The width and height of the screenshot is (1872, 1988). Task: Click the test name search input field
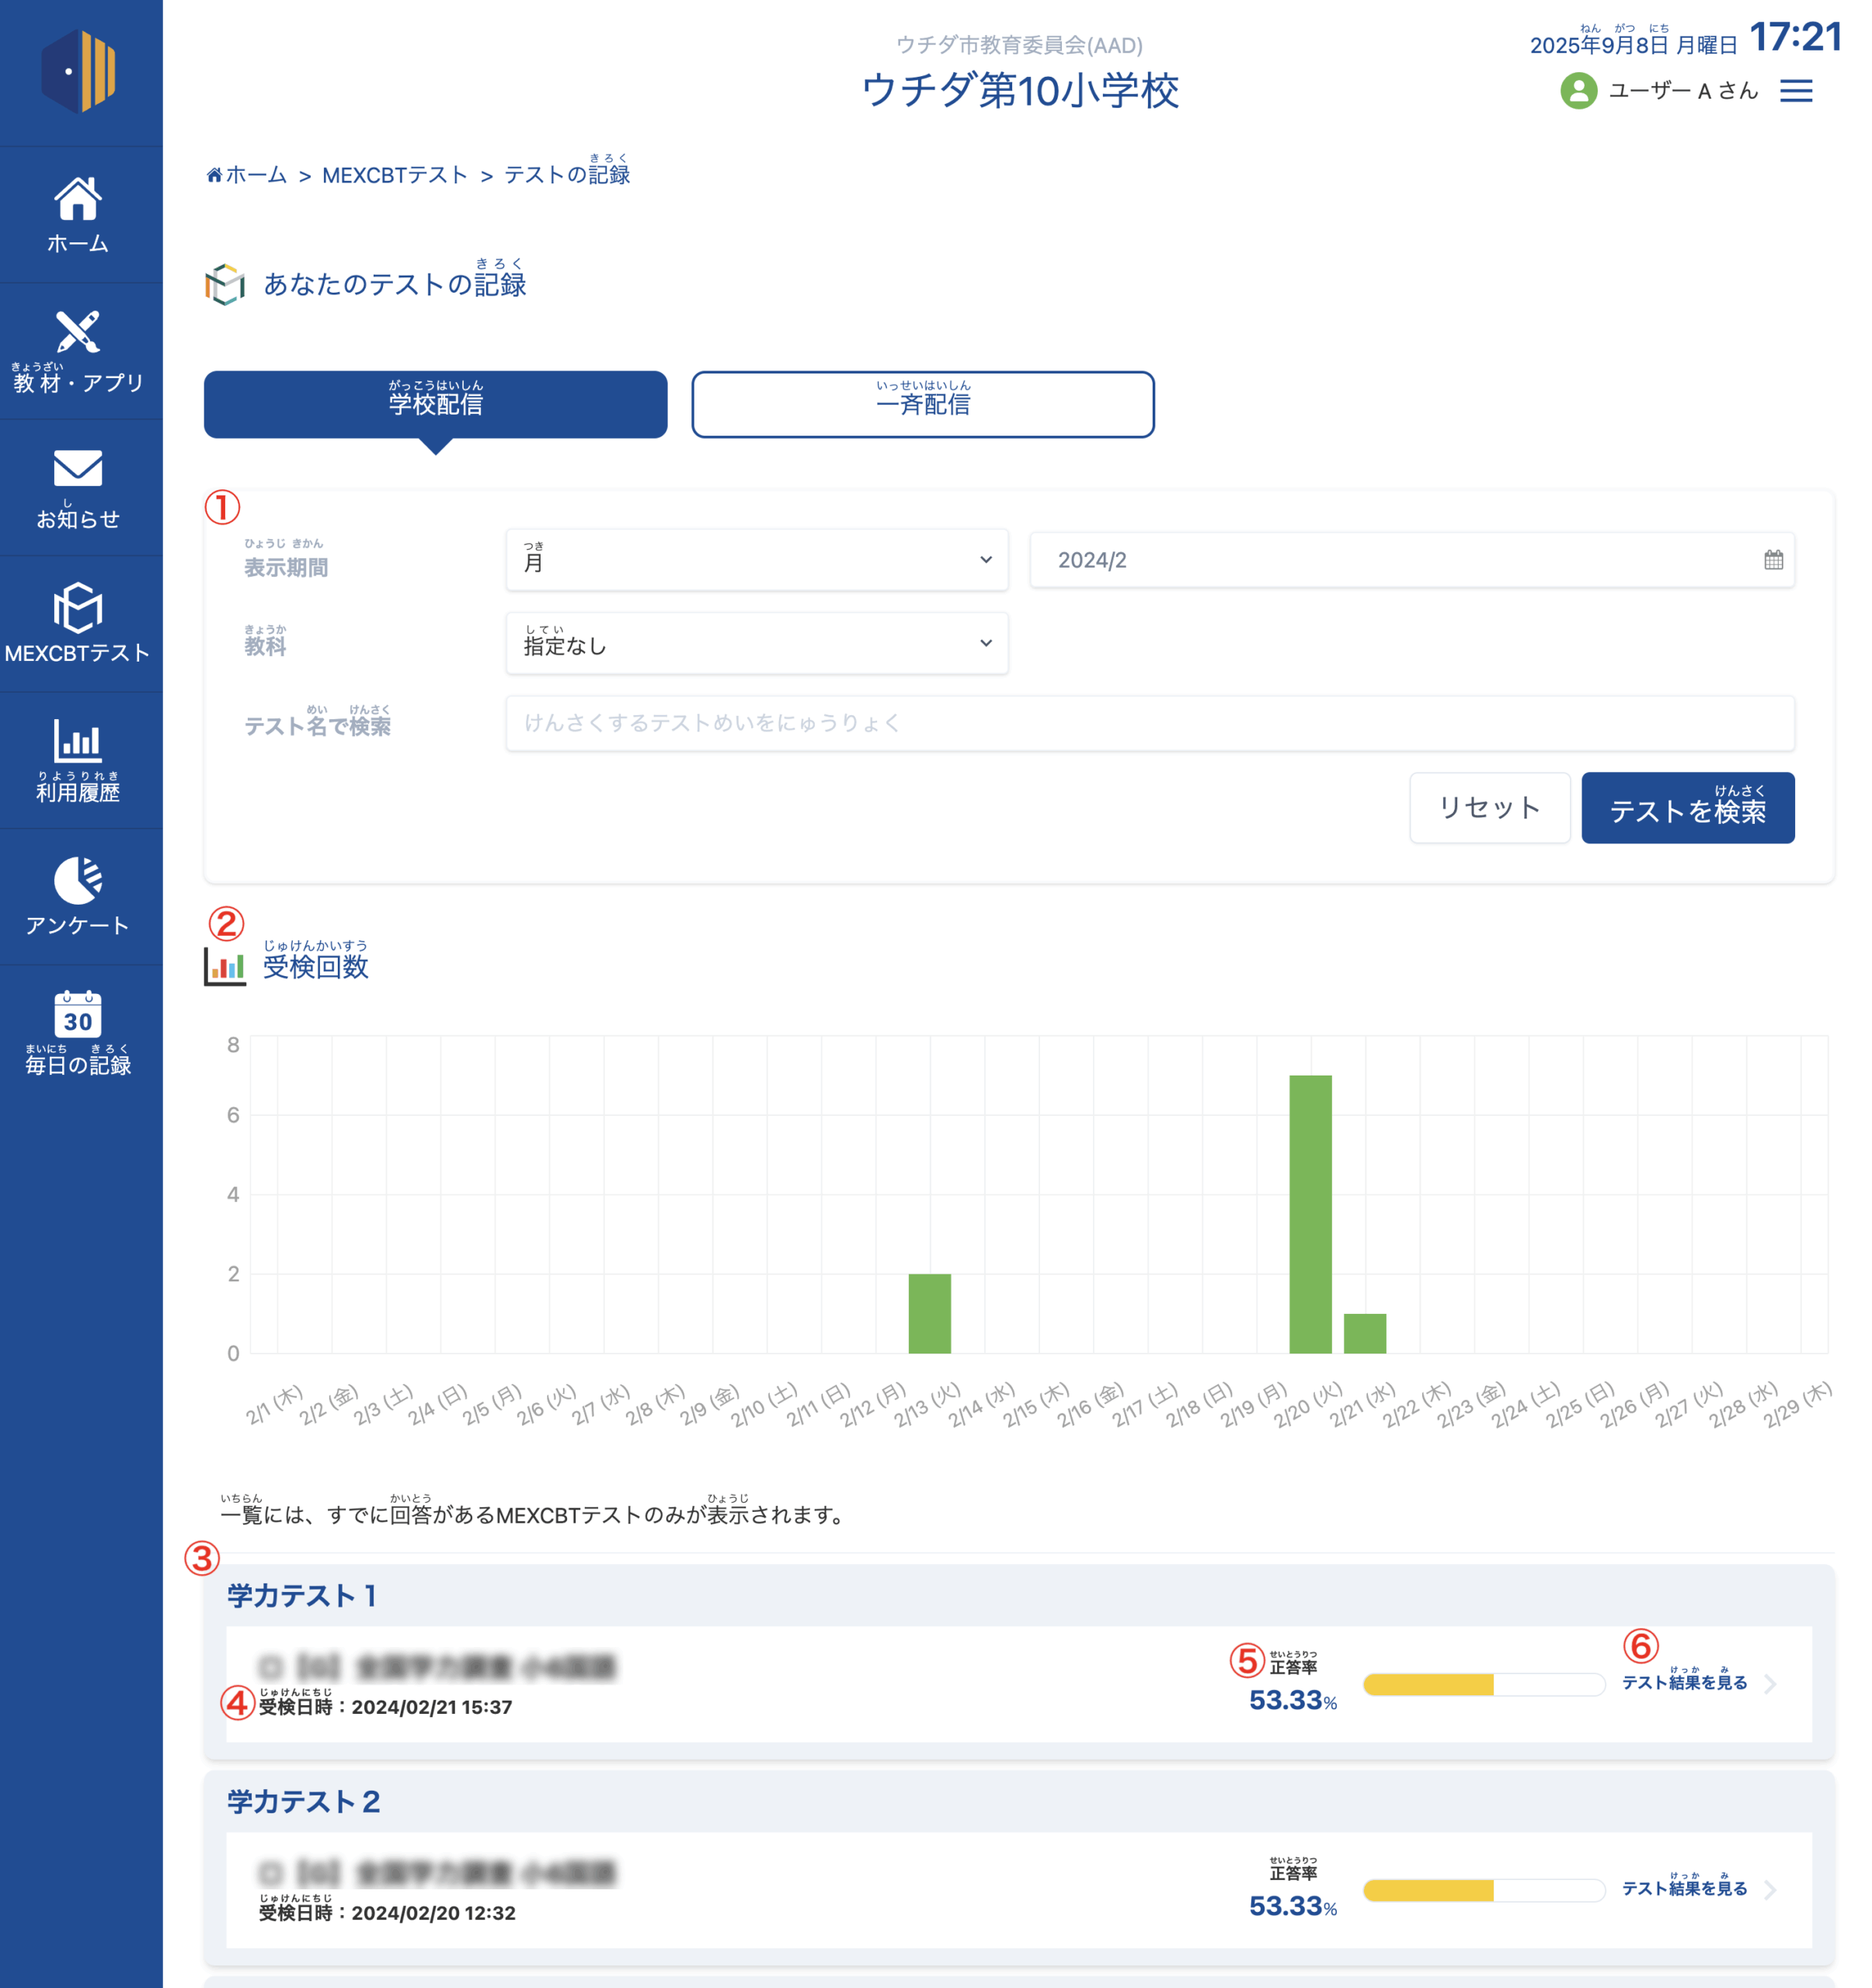1150,723
